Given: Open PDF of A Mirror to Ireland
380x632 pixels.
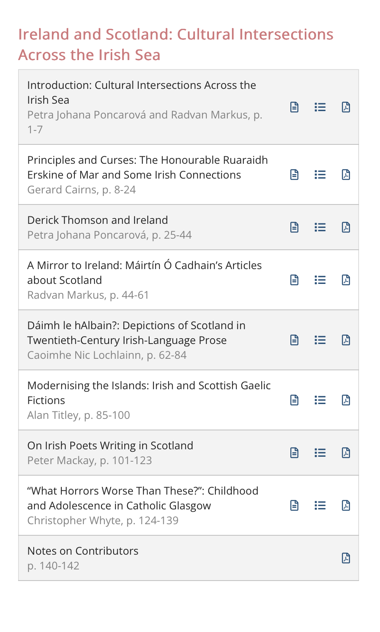Looking at the screenshot, I should (x=346, y=280).
